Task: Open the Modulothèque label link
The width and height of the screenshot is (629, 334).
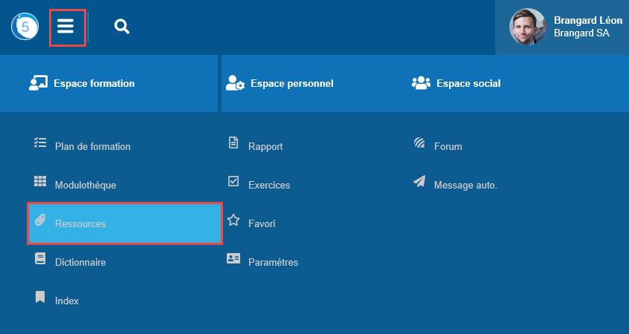Action: click(x=86, y=185)
